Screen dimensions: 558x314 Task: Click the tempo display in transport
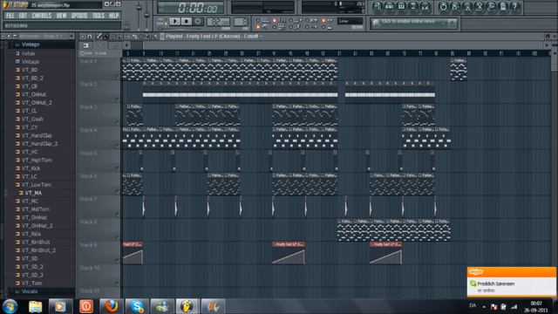(x=218, y=22)
